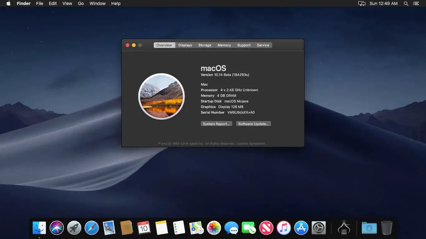Open the Help menu
The height and width of the screenshot is (239, 426).
[116, 3]
